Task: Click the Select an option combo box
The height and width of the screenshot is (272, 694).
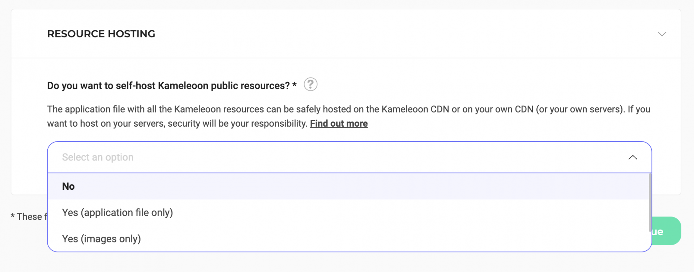Action: click(x=349, y=157)
